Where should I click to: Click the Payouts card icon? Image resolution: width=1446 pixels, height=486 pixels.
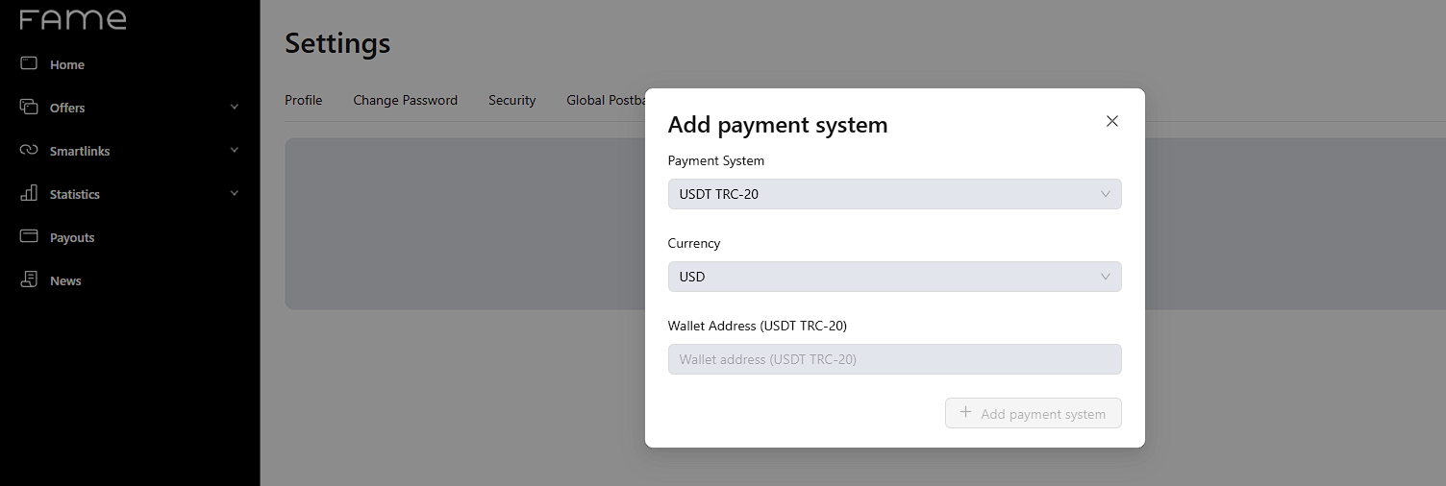[29, 236]
